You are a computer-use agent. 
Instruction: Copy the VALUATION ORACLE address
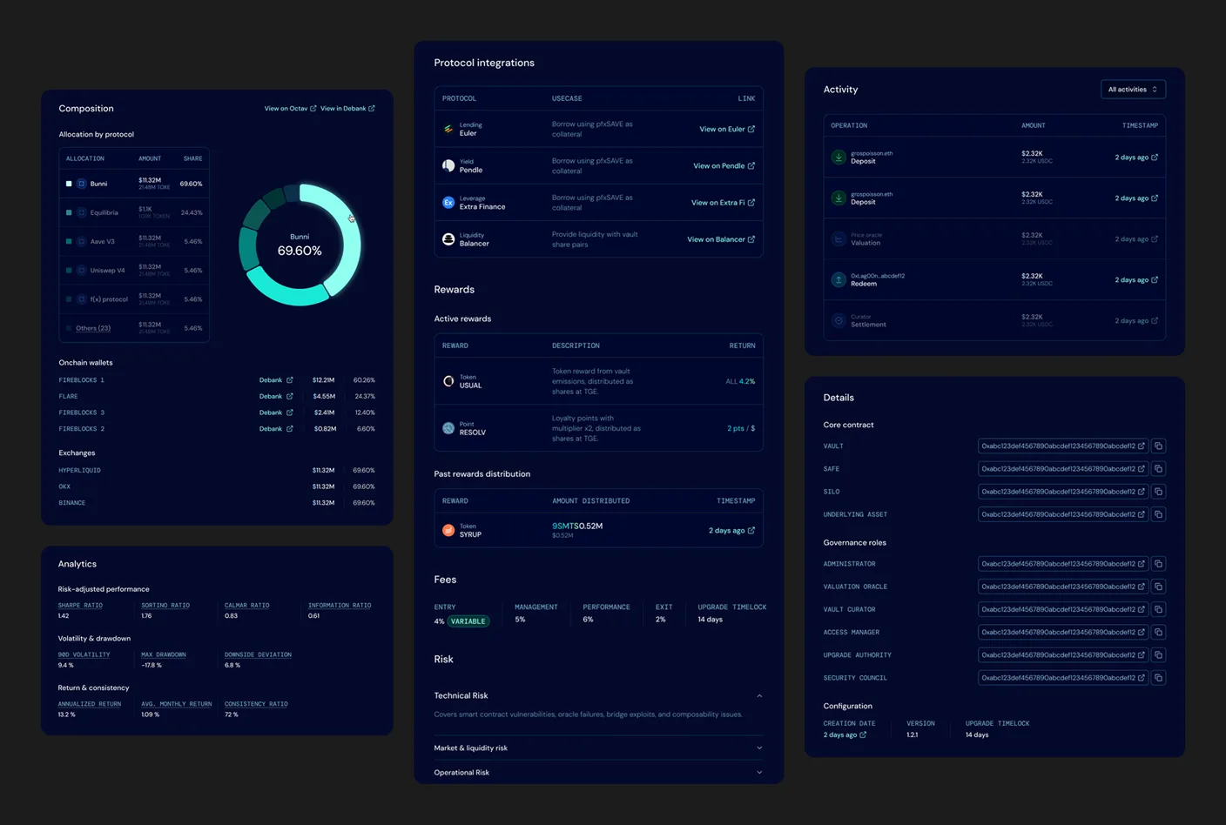[1158, 587]
